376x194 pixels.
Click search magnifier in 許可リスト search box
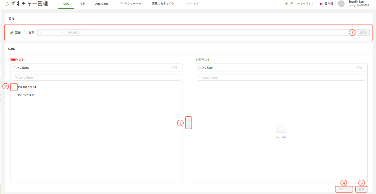[201, 78]
